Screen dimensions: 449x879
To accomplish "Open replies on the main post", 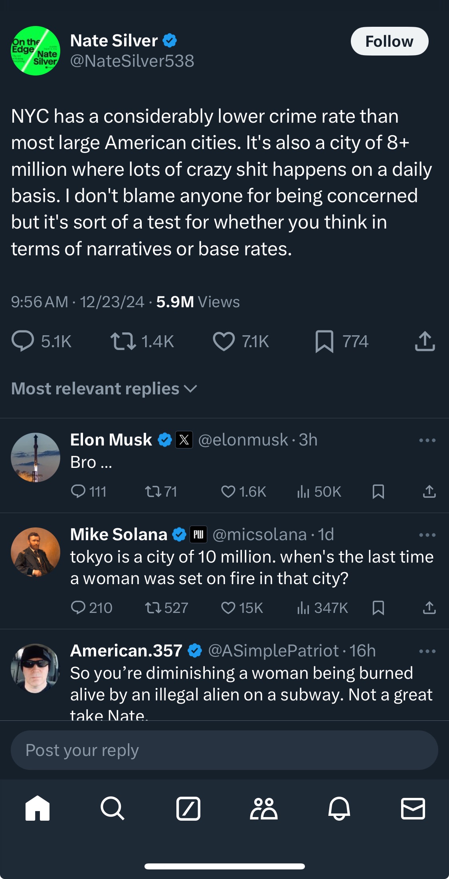I will (23, 342).
